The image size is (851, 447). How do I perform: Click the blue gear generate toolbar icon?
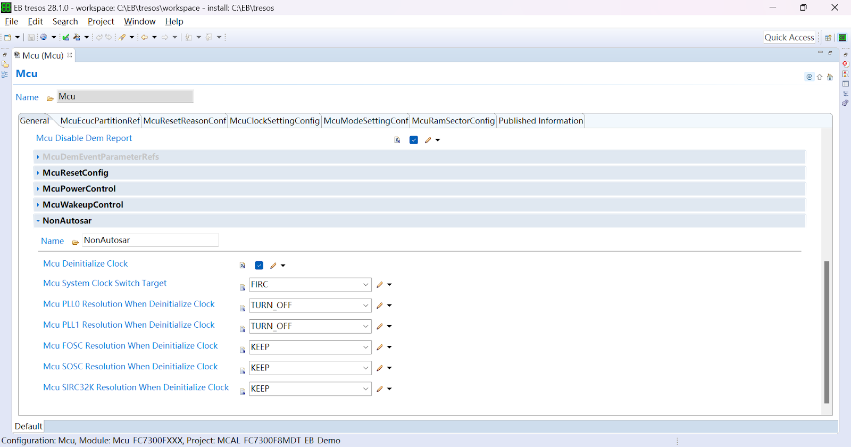click(44, 37)
